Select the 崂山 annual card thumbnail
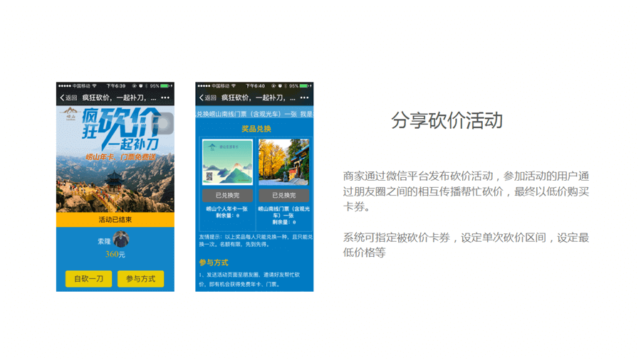Screen dimensions: 641x360 point(226,162)
